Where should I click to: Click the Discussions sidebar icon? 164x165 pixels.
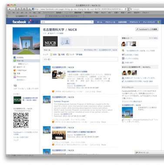click(14, 76)
